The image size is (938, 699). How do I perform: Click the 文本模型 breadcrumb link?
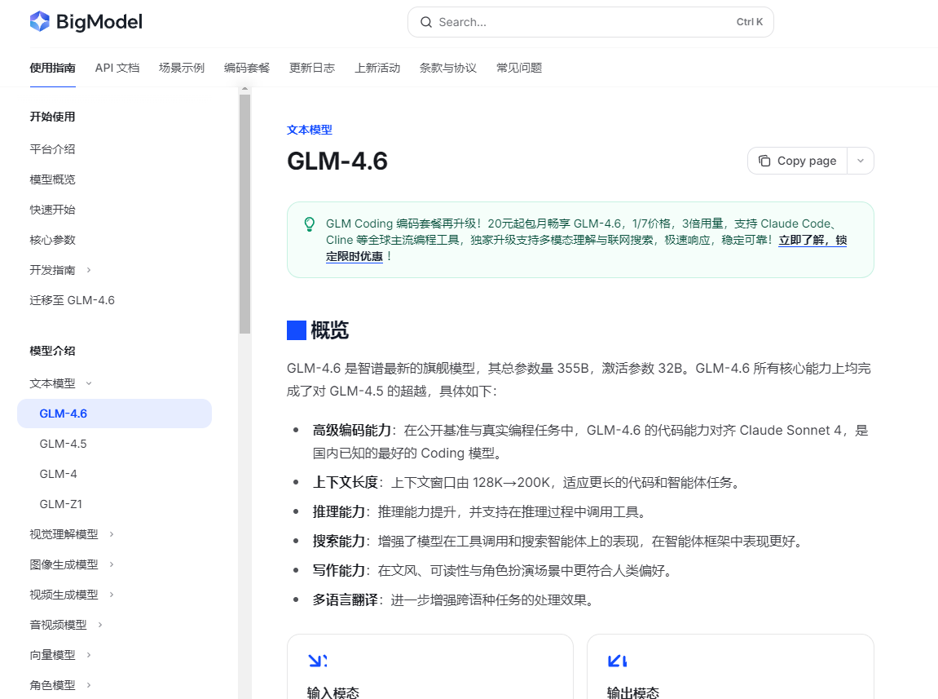[310, 130]
